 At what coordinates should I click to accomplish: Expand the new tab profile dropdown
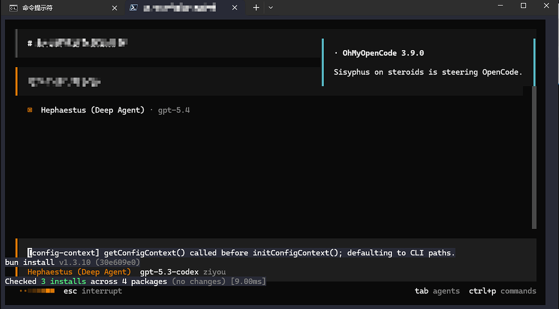click(271, 8)
